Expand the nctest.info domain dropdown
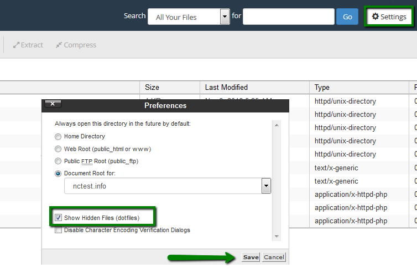This screenshot has width=417, height=274. click(x=266, y=186)
